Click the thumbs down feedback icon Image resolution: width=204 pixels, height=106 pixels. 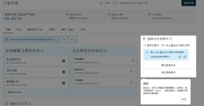pyautogui.click(x=185, y=56)
